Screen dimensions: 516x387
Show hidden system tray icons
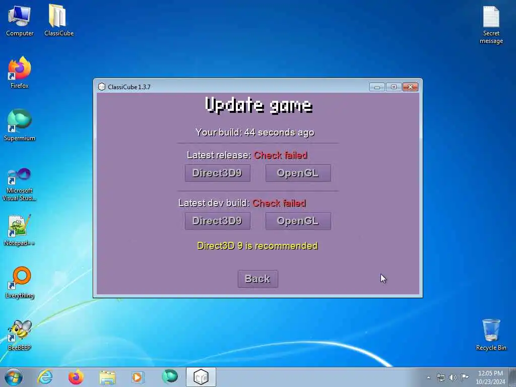pyautogui.click(x=428, y=377)
